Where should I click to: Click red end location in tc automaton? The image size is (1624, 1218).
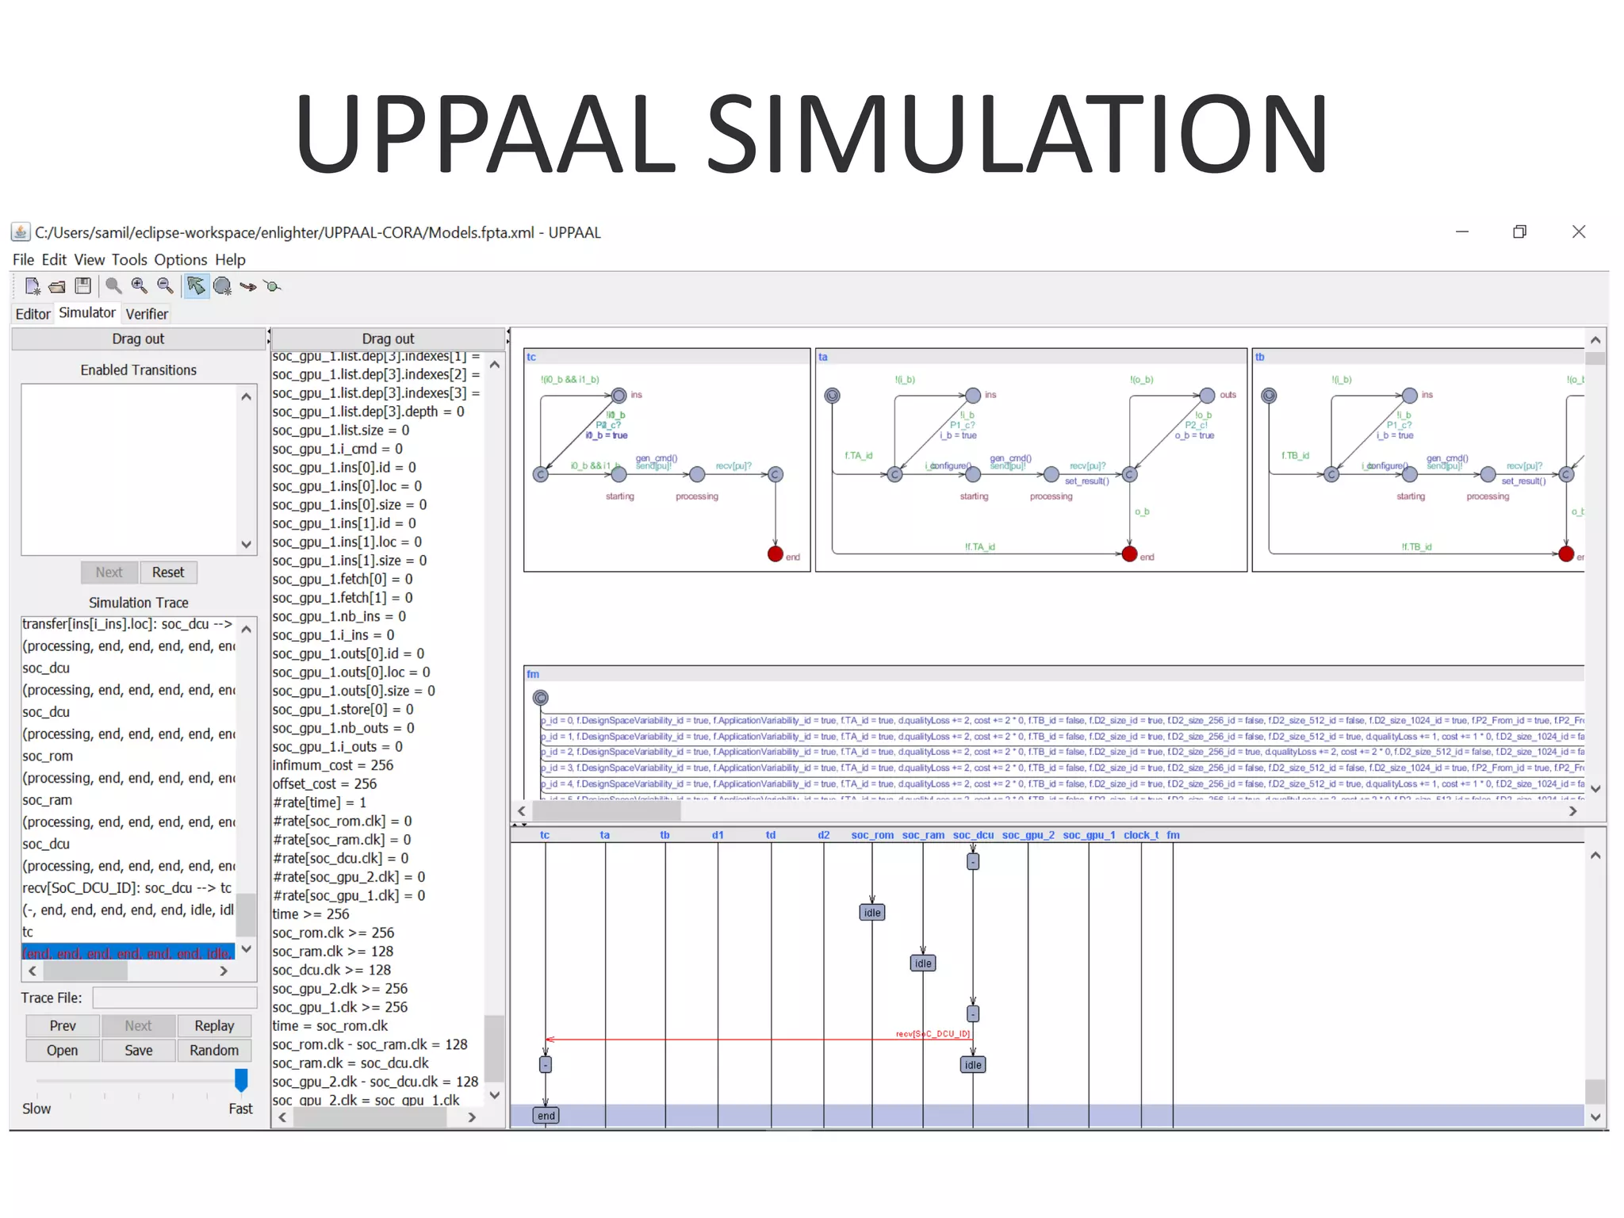[776, 554]
